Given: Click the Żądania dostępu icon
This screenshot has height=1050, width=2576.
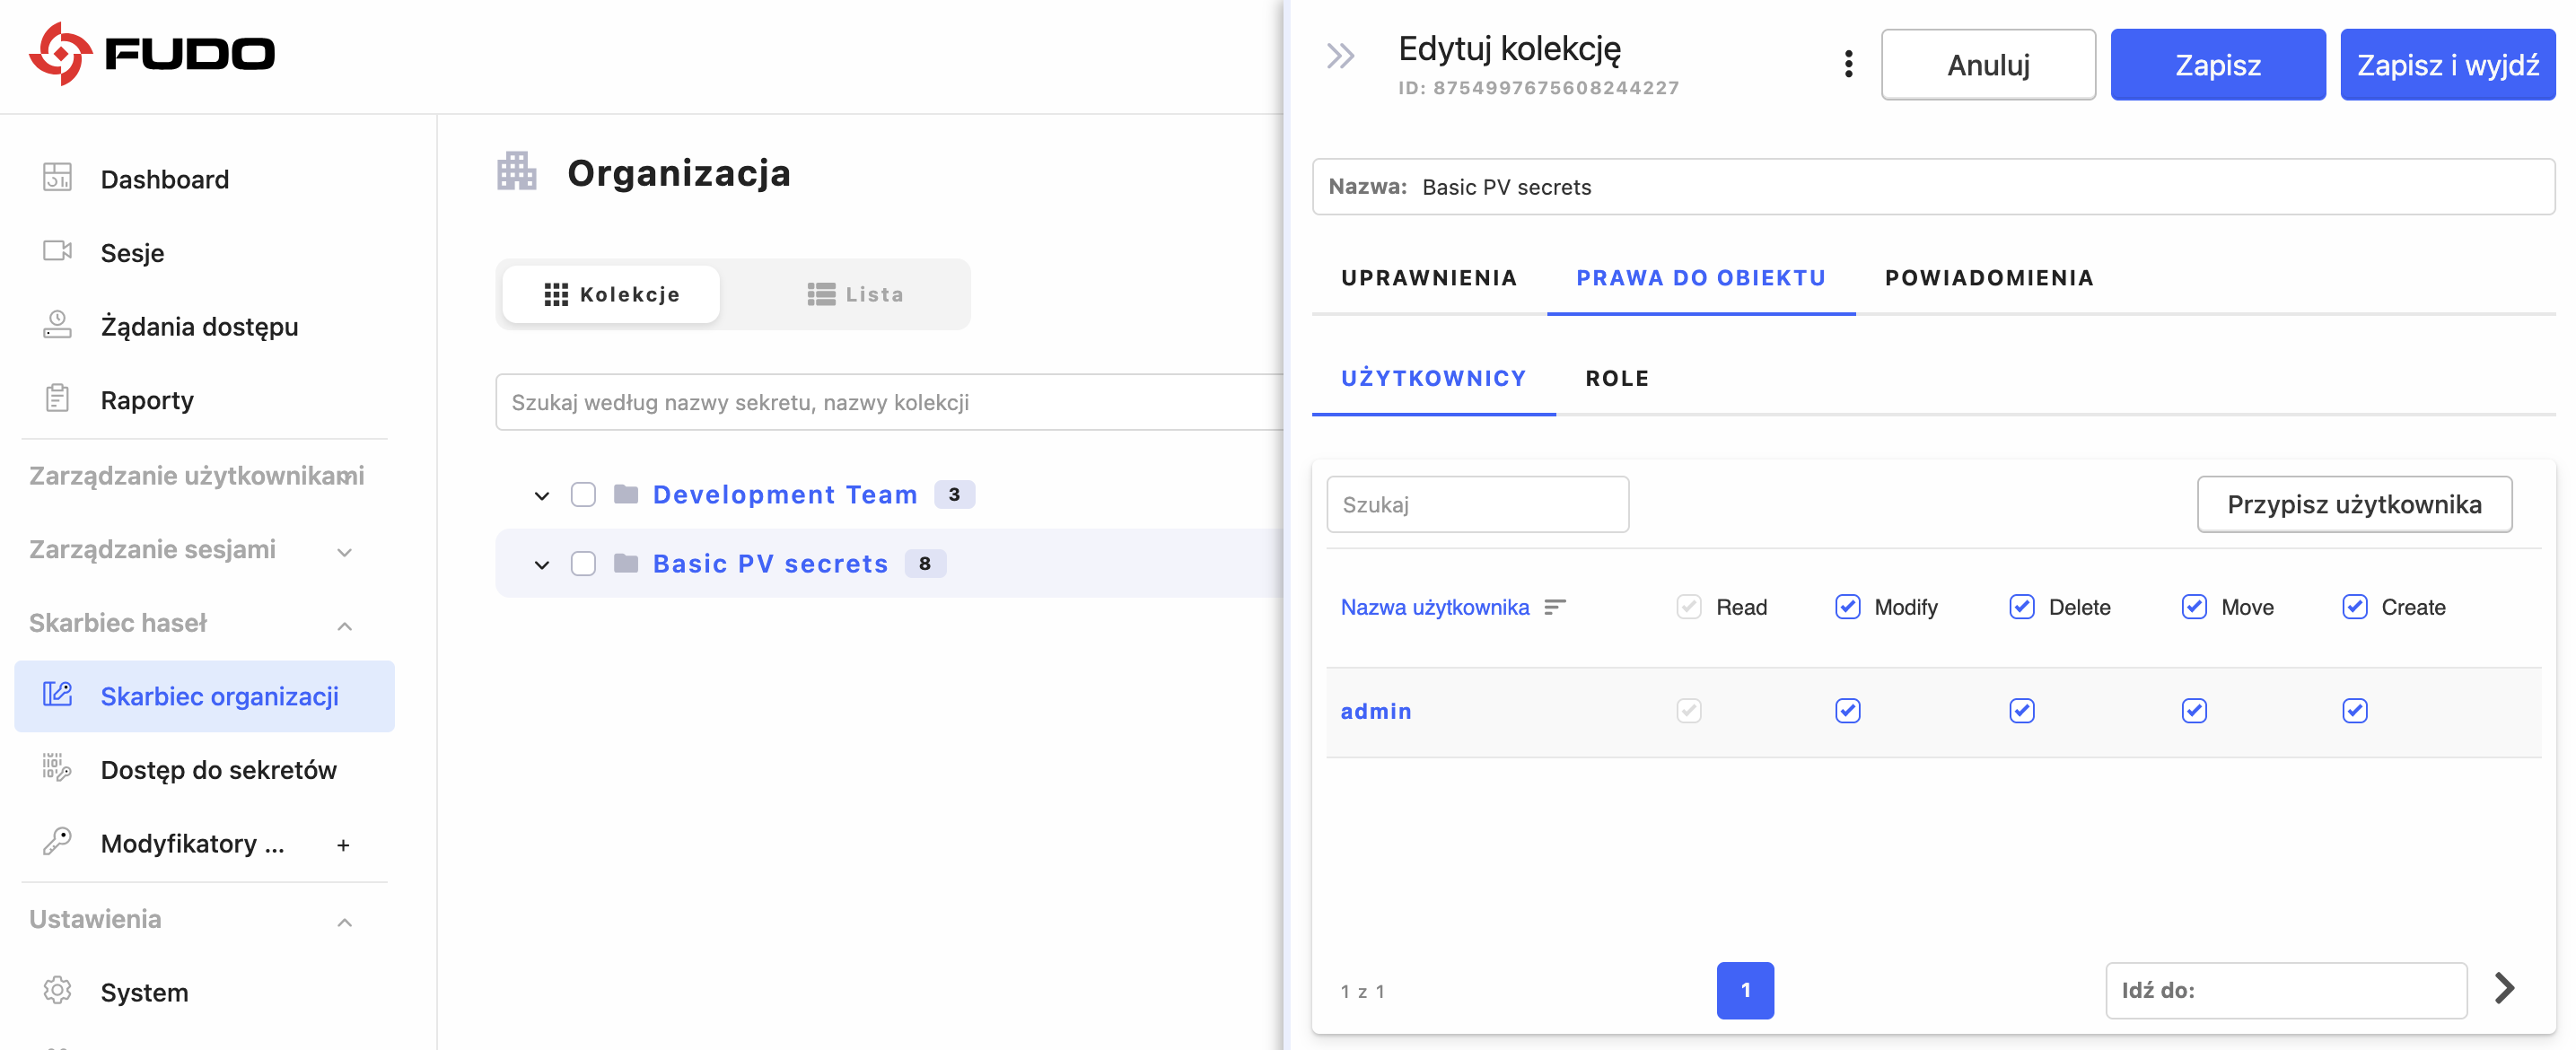Looking at the screenshot, I should point(57,325).
